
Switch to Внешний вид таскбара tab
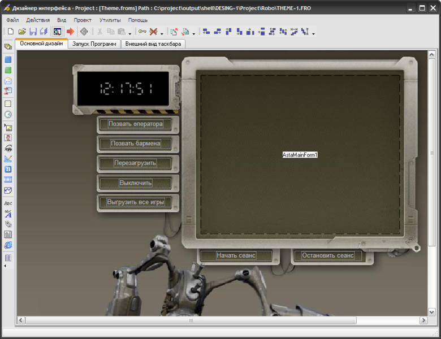coord(153,44)
